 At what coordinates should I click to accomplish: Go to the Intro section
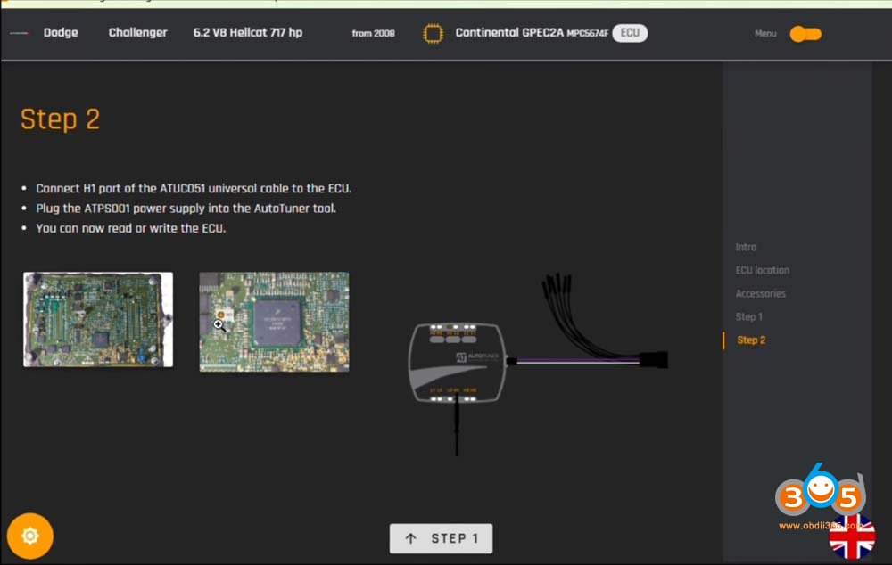746,247
